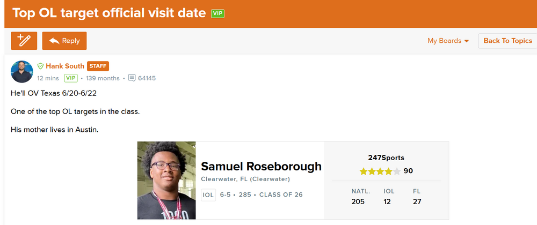Click the post count comment icon
Image resolution: width=537 pixels, height=225 pixels.
pyautogui.click(x=132, y=78)
